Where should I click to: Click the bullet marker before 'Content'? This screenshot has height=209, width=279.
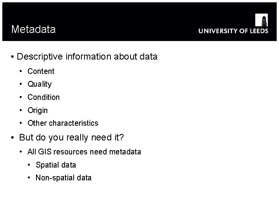point(21,71)
